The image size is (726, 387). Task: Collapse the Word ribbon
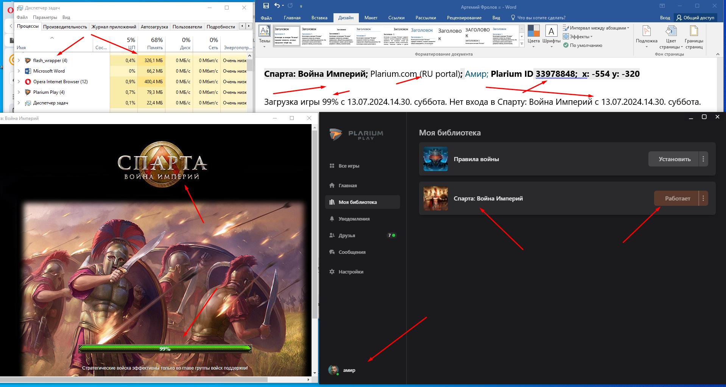click(718, 54)
